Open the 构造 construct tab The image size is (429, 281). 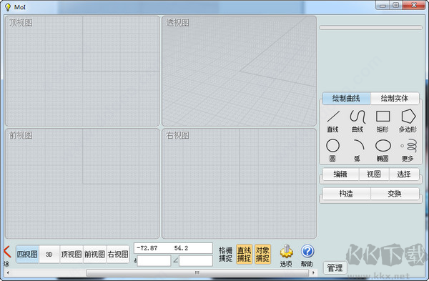(x=346, y=194)
